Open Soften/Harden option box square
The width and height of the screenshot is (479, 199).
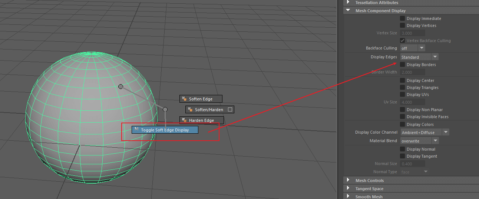(x=230, y=110)
